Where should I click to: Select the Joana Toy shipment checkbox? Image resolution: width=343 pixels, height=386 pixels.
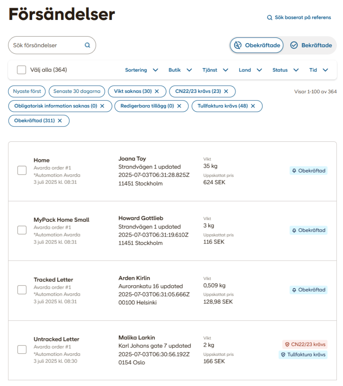tap(22, 170)
